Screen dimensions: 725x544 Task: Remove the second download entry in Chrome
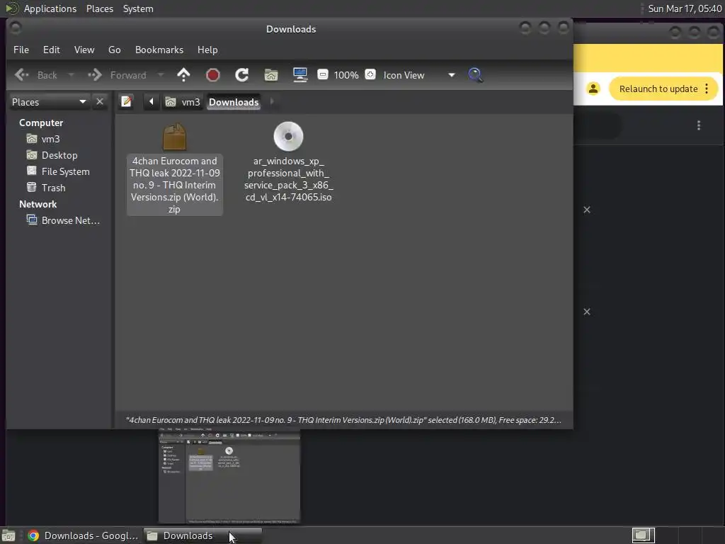pos(587,312)
